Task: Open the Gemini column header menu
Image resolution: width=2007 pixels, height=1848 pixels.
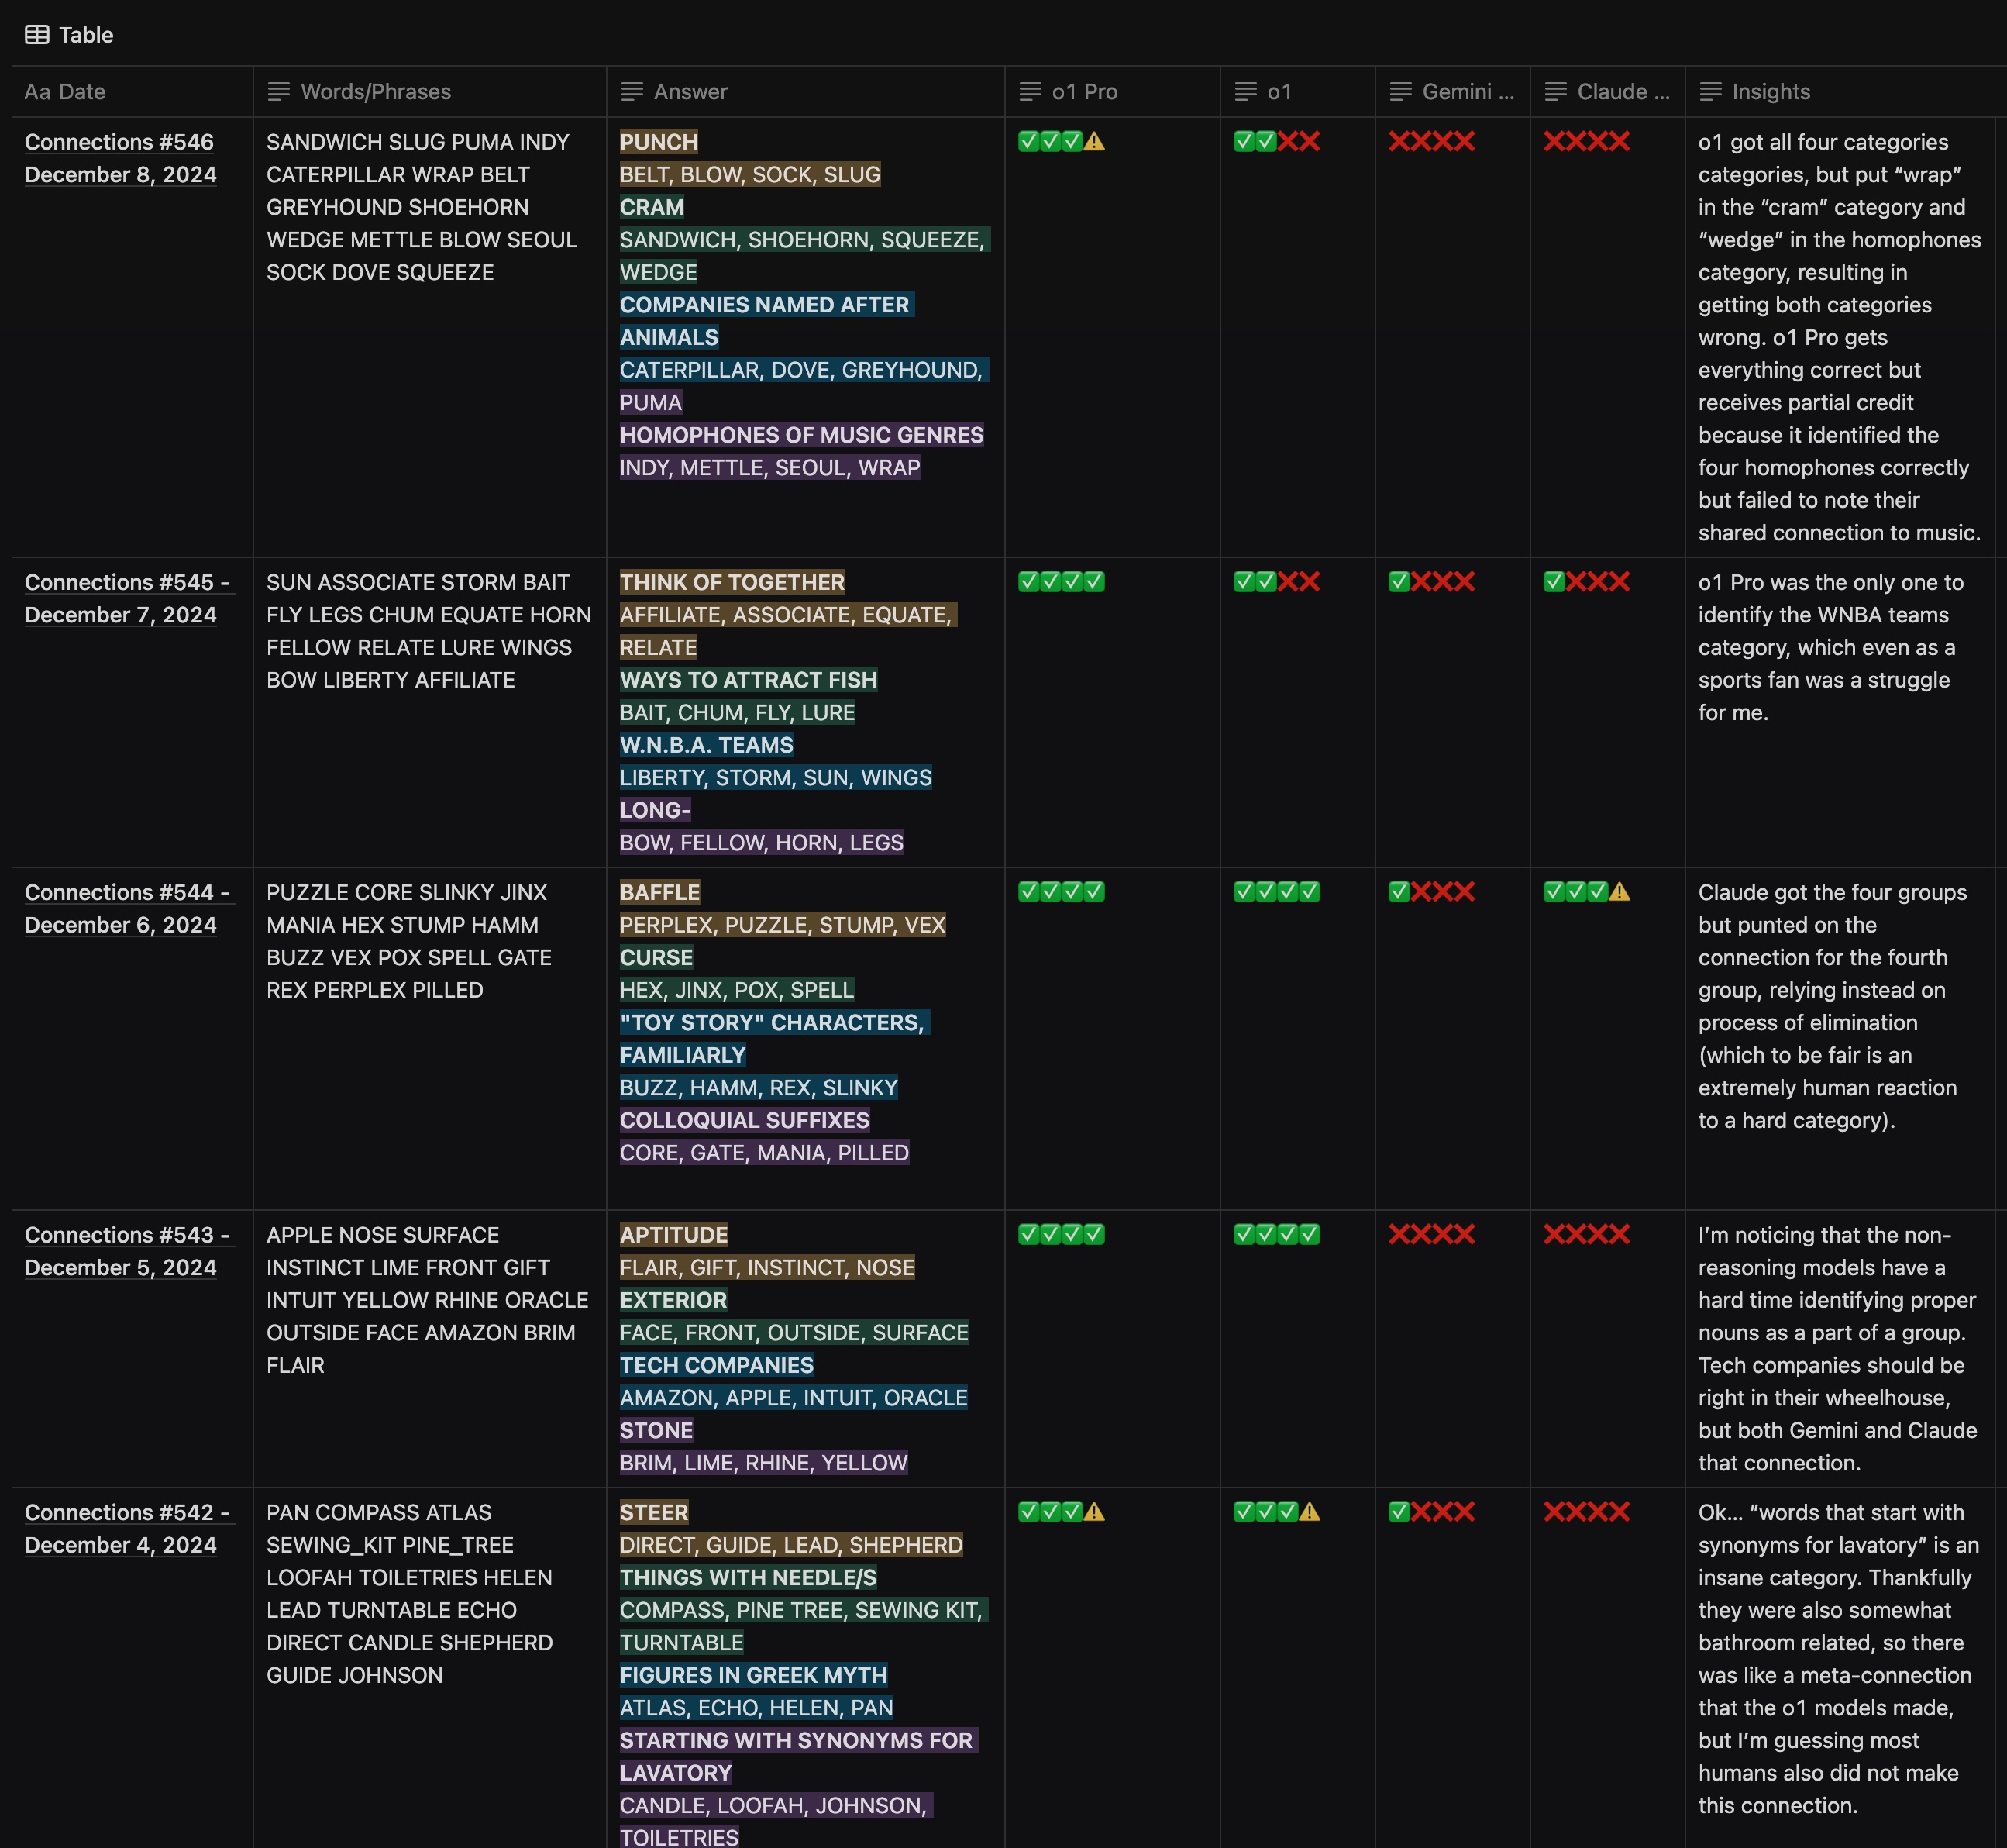Action: click(1452, 92)
